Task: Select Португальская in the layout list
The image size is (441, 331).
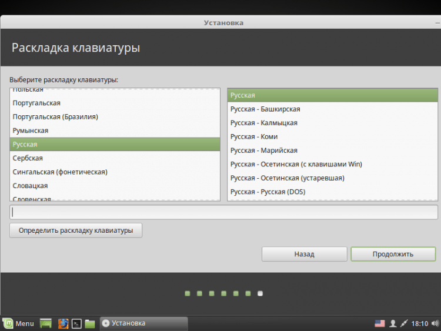Action: 115,103
